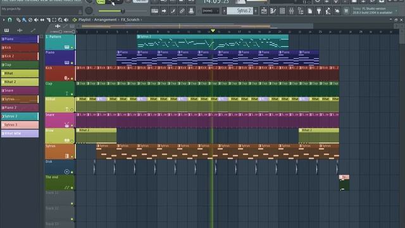Click the arrow step-edit icon in toolbar
Viewport: 405px width, 228px height.
[164, 11]
